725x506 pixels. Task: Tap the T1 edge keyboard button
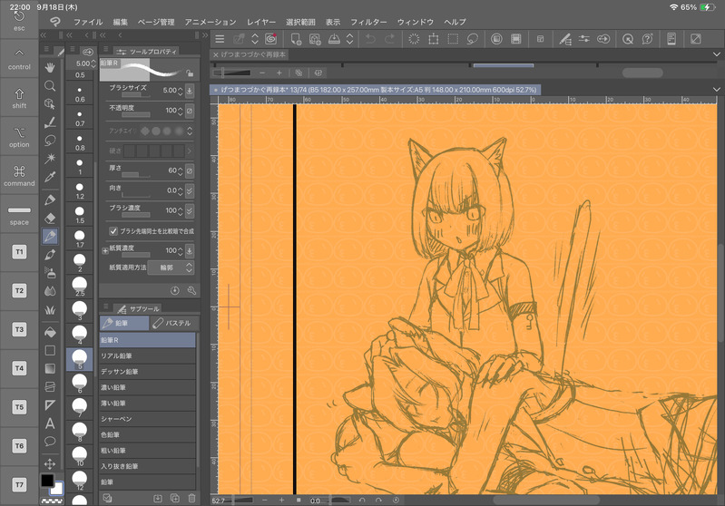19,252
